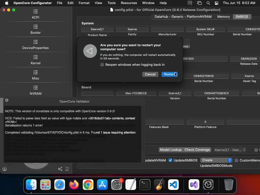
Task: Click the PayPal donate icon
Action: pyautogui.click(x=67, y=169)
